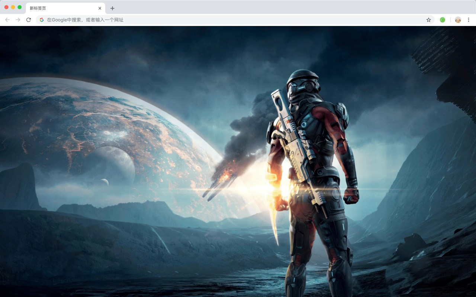Open the green extension icon
This screenshot has height=297, width=476.
[x=443, y=20]
